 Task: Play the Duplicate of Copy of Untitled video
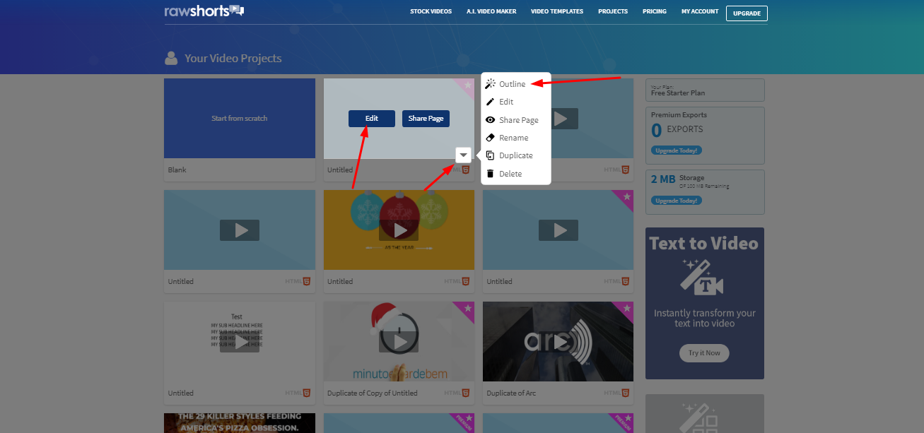pyautogui.click(x=399, y=342)
